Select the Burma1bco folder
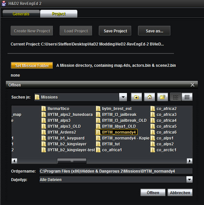Screen dimensions: 204x205 click(58, 109)
